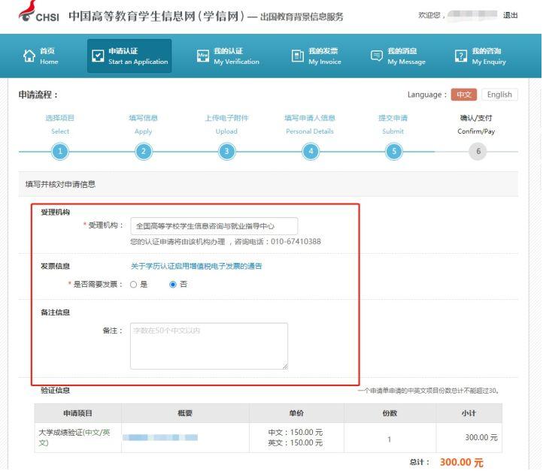The width and height of the screenshot is (543, 471).
Task: Open My Message menu
Action: [x=398, y=56]
